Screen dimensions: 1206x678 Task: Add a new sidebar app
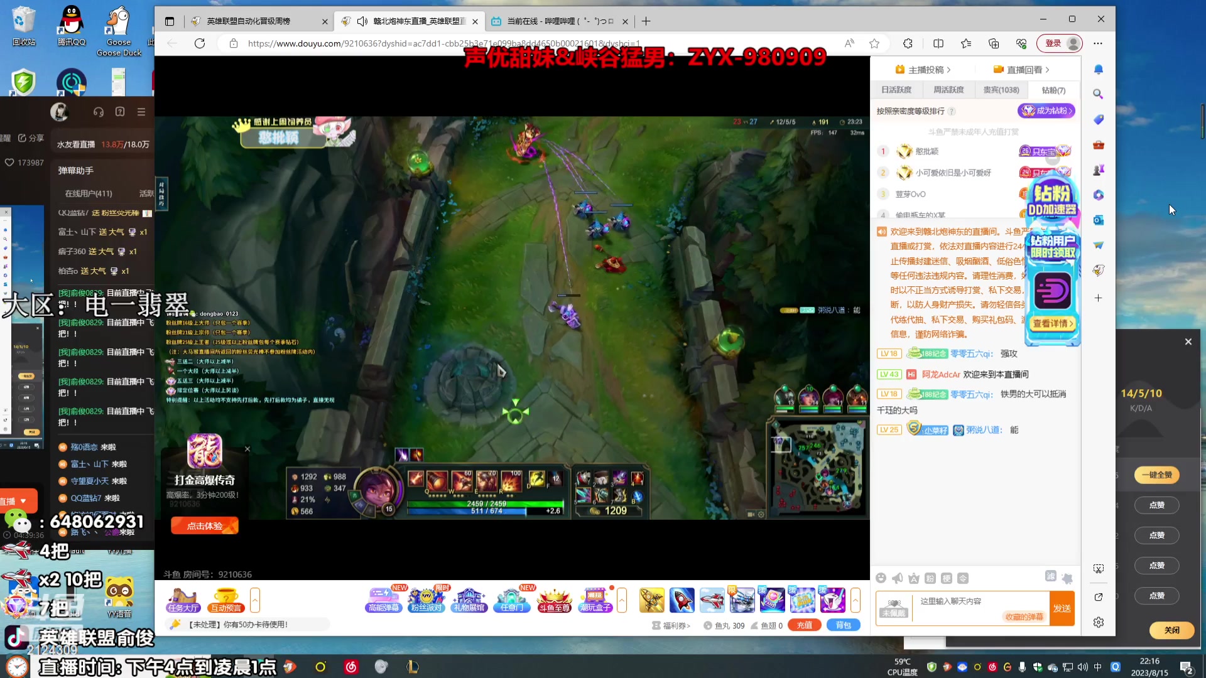point(1098,298)
